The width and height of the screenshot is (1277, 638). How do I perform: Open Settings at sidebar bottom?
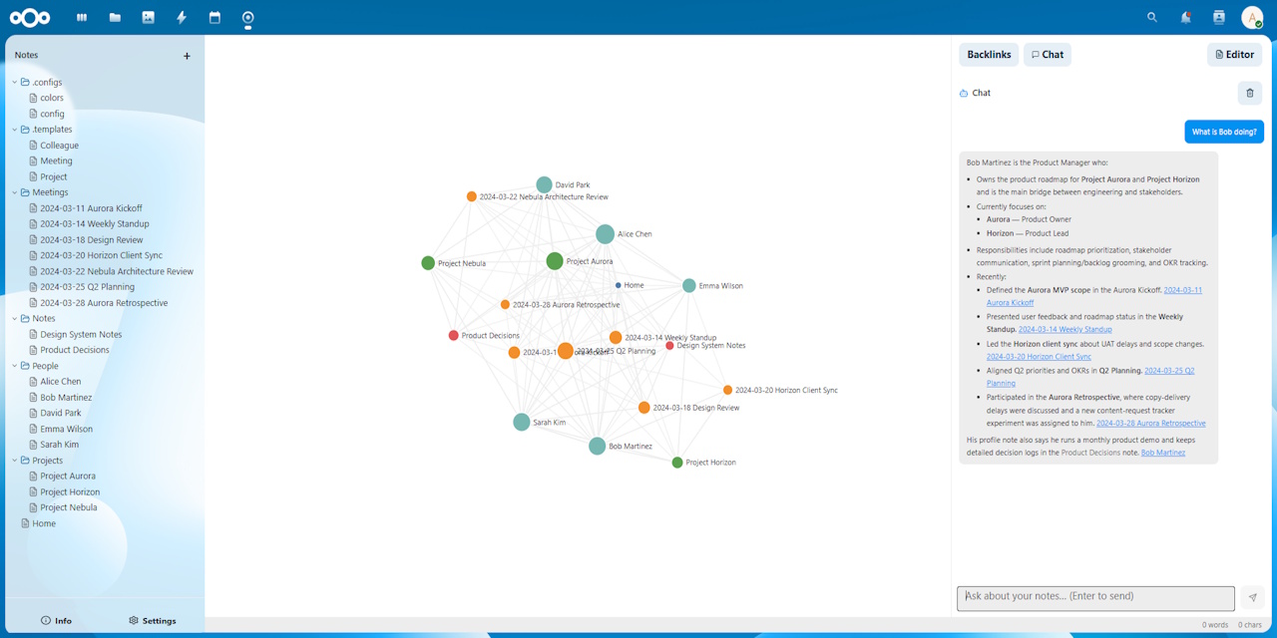tap(153, 620)
